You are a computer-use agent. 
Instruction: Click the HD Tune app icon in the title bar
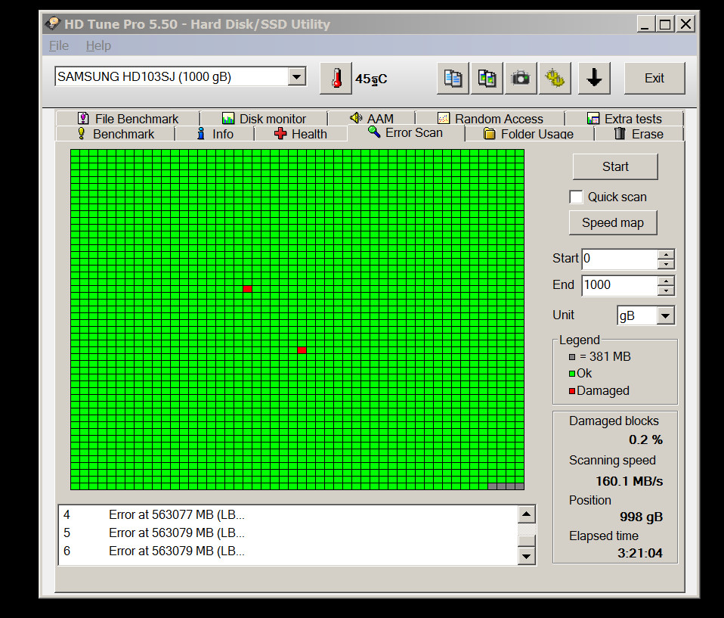53,23
